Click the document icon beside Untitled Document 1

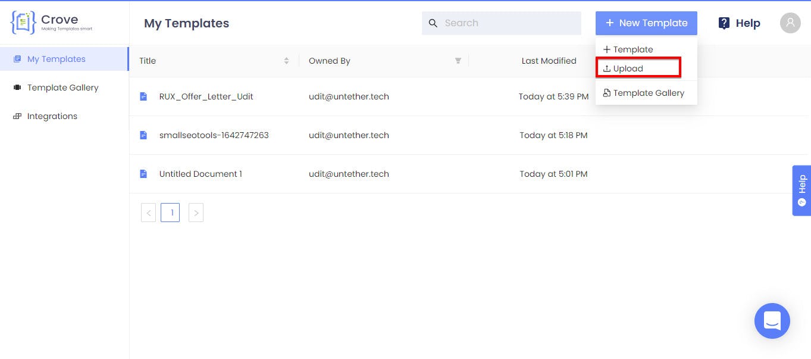pos(143,174)
